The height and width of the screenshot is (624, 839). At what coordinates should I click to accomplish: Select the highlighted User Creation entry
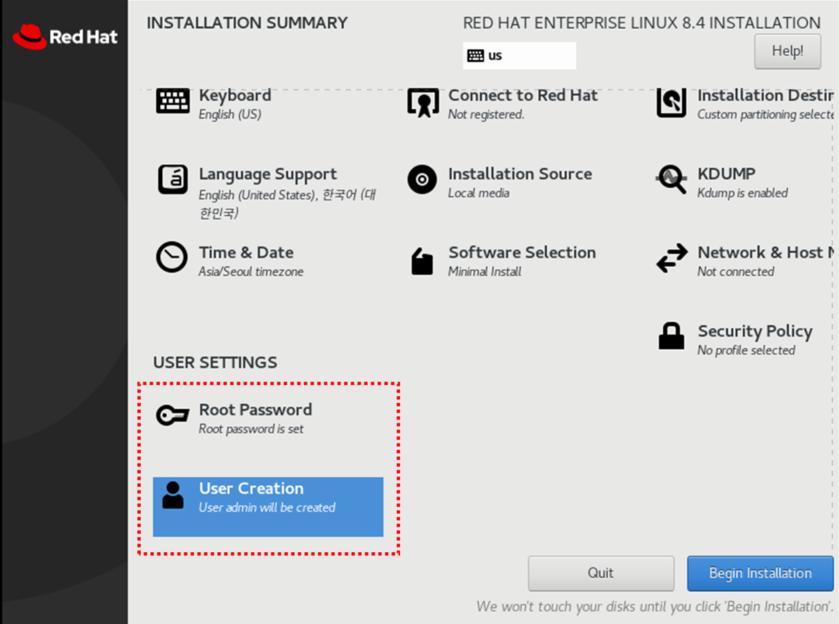pos(267,507)
